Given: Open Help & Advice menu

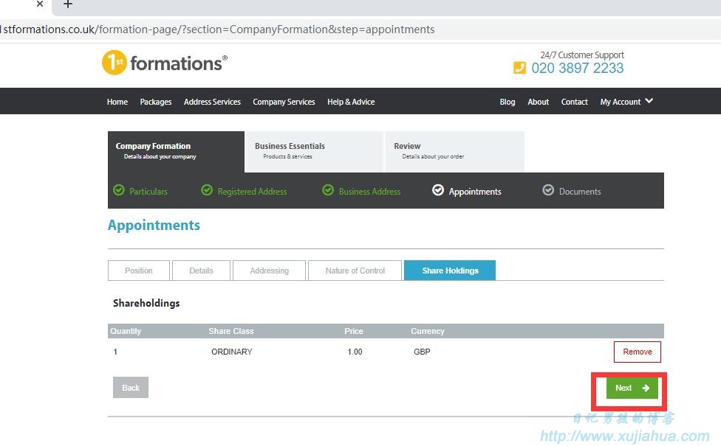Looking at the screenshot, I should coord(351,102).
